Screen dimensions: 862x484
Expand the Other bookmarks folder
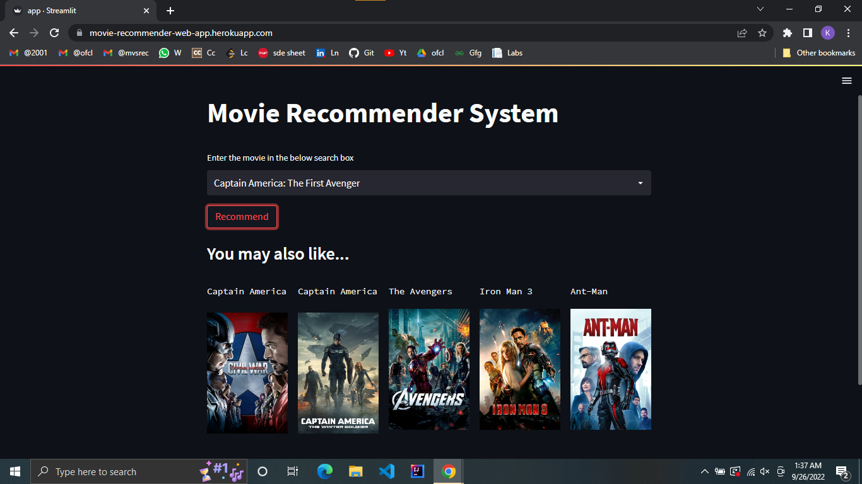818,53
